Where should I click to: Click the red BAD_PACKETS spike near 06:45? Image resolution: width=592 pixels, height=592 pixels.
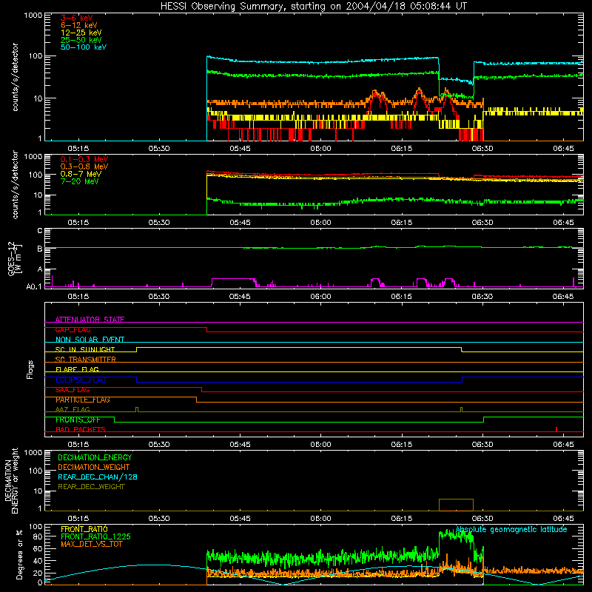[556, 429]
